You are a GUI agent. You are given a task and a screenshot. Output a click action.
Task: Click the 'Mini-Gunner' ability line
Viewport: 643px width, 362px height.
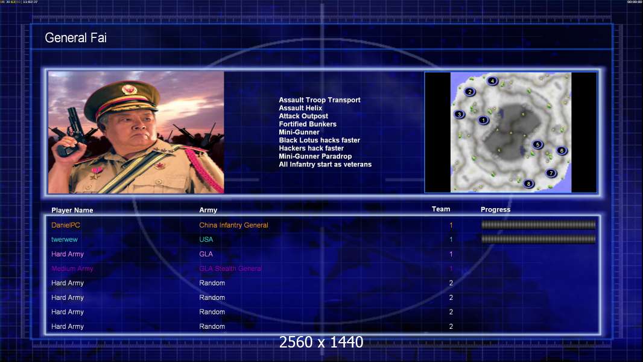pos(299,132)
